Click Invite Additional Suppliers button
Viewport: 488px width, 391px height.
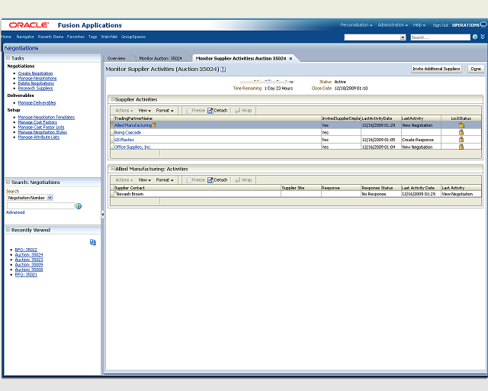tap(436, 69)
